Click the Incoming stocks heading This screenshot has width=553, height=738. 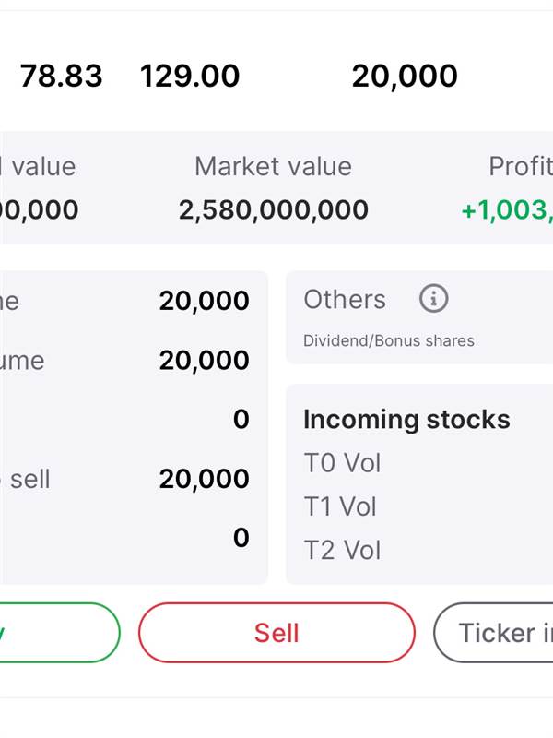[406, 420]
